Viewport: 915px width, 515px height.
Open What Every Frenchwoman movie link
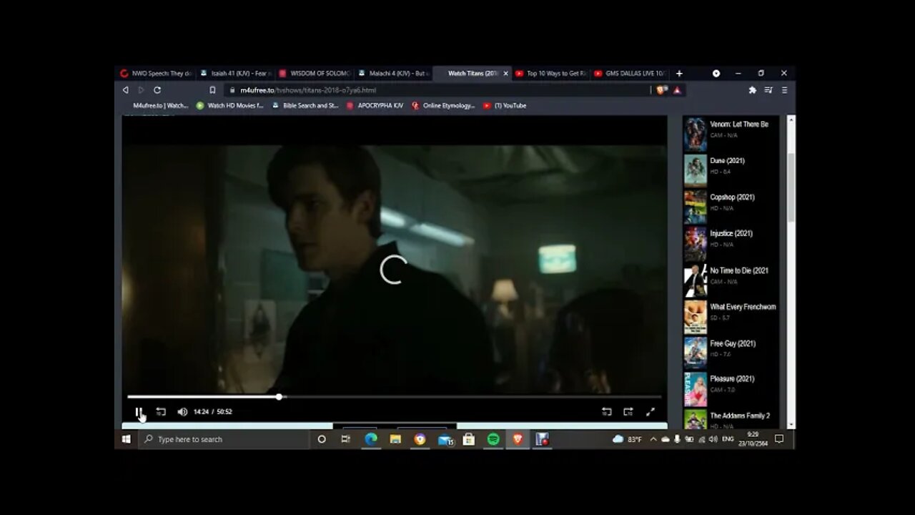[743, 307]
